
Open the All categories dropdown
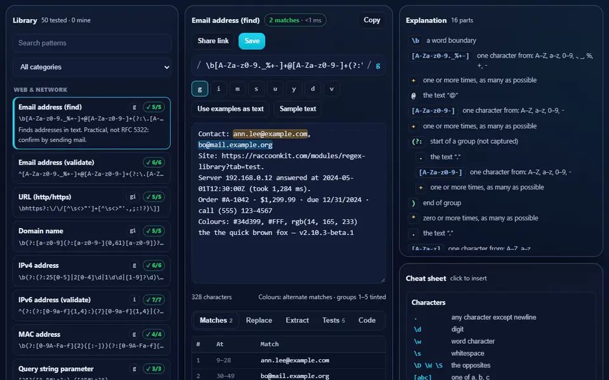[x=92, y=67]
